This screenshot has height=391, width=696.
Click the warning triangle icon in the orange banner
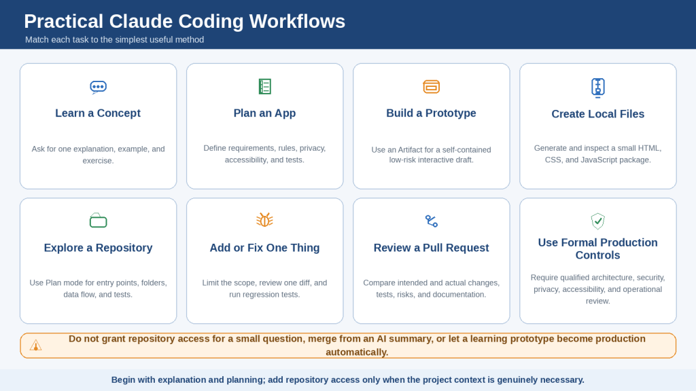pos(35,346)
